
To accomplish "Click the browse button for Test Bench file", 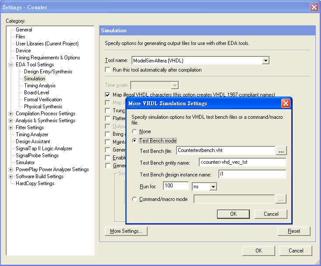I will click(x=282, y=151).
